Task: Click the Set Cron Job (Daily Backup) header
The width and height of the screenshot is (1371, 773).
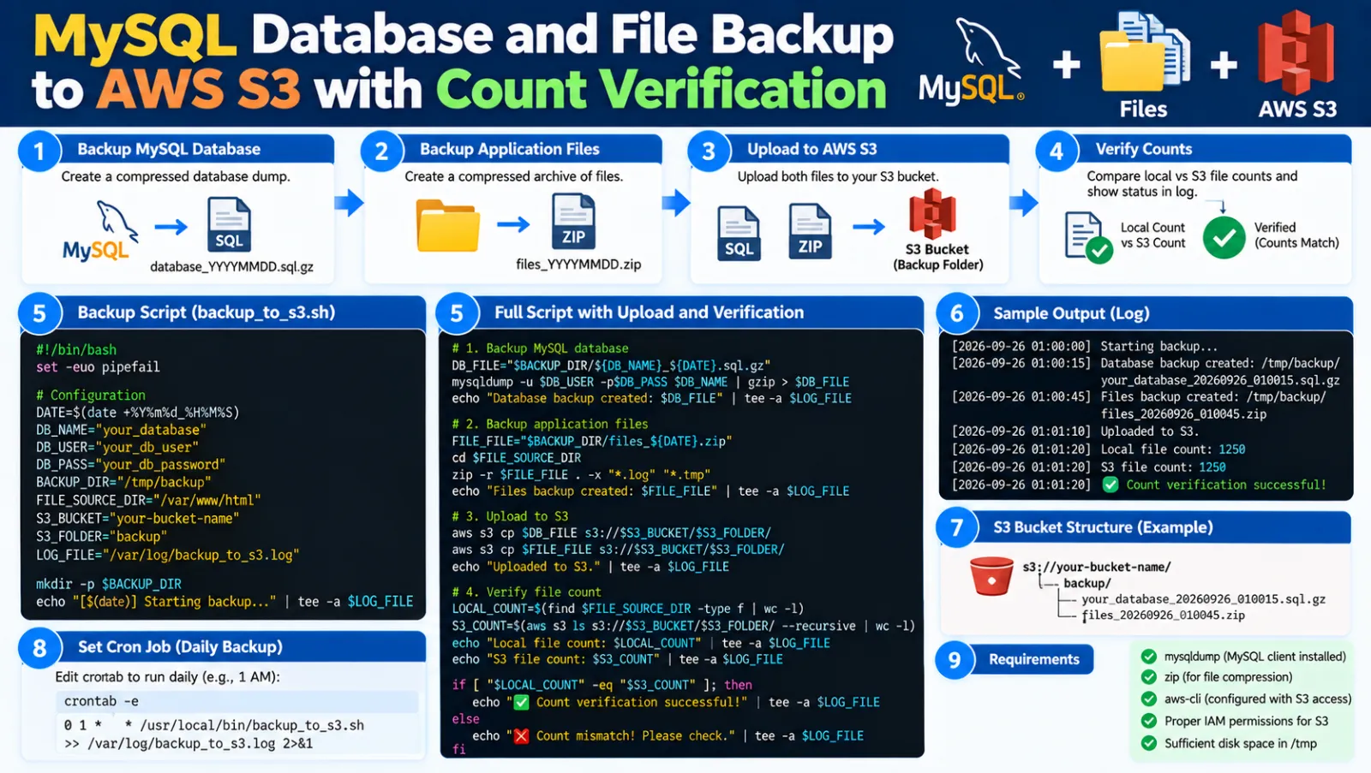Action: 223,647
